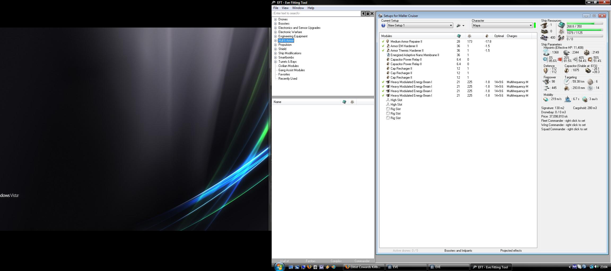Viewport: 611px width, 271px height.
Task: Select Energized Adaptive Nano Membrane II row
Action: click(458, 55)
